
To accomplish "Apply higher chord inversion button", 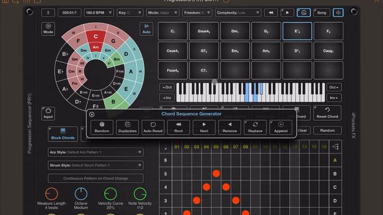I will (334, 98).
